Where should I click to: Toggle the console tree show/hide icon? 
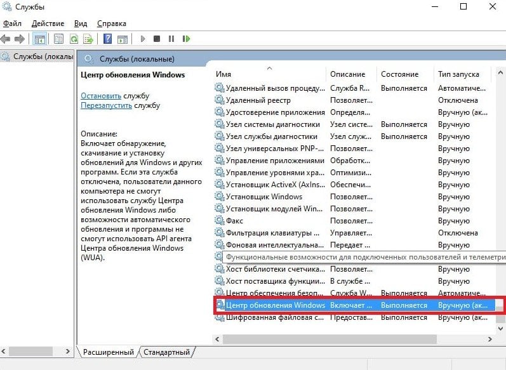[x=40, y=39]
